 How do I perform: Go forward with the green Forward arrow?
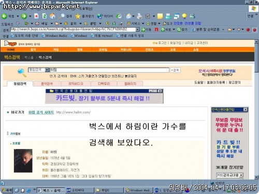[24, 16]
